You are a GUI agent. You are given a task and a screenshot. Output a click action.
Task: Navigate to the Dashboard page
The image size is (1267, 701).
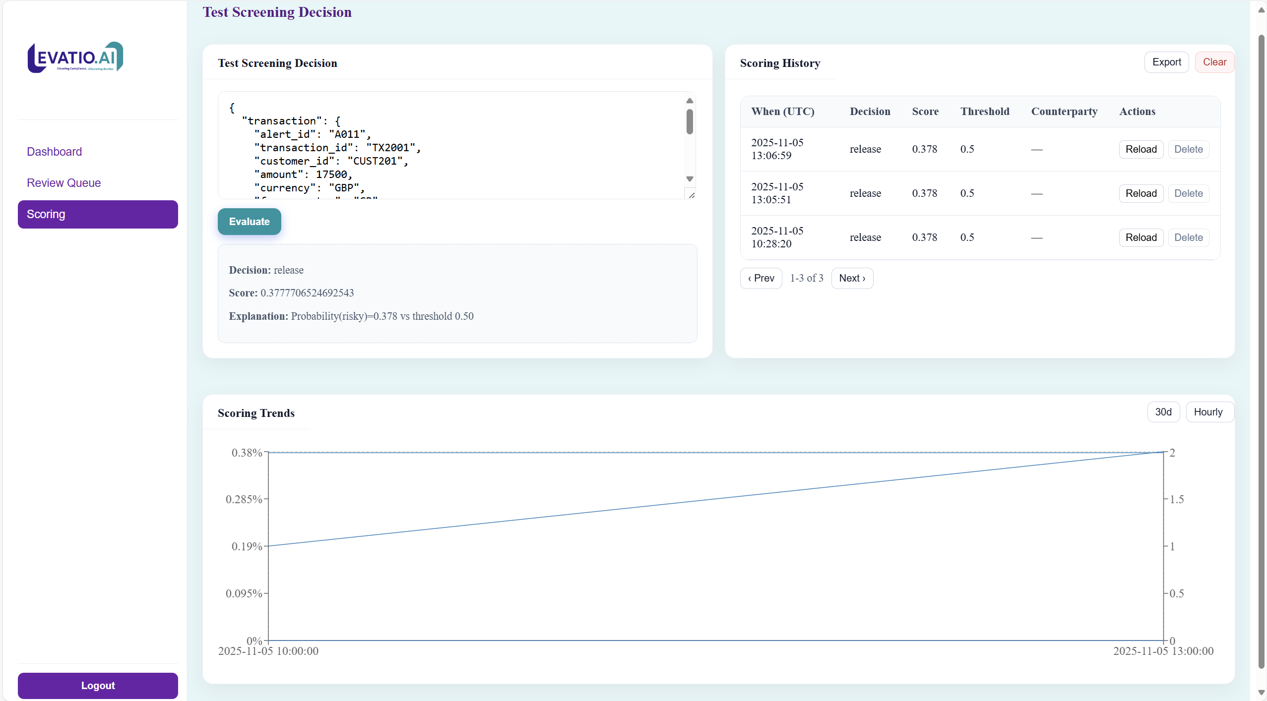54,151
